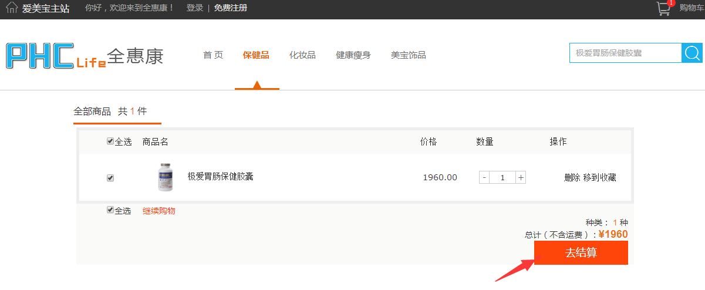705x290 pixels.
Task: Focus the search field 极爱胃肠保健胶囊
Action: (626, 53)
